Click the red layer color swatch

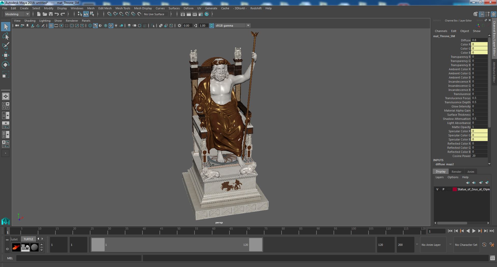click(x=455, y=189)
